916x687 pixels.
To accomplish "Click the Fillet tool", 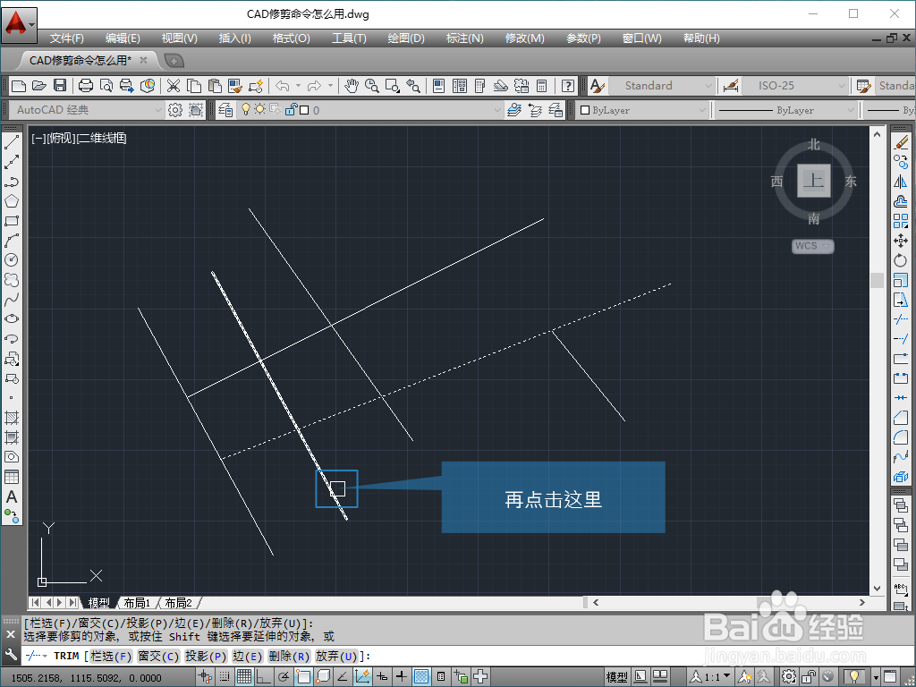I will pyautogui.click(x=901, y=437).
